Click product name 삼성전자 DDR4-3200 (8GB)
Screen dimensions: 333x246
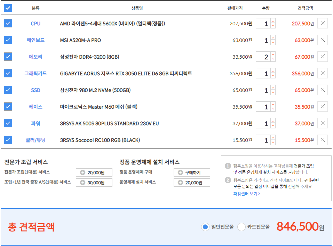pos(89,57)
